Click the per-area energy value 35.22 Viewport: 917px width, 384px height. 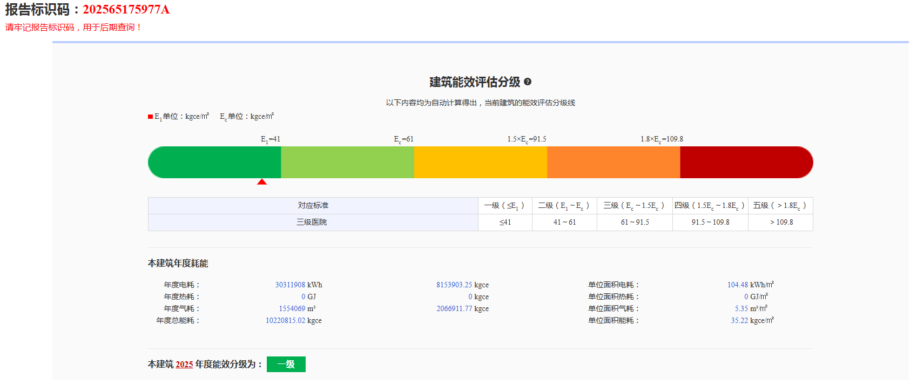[739, 320]
